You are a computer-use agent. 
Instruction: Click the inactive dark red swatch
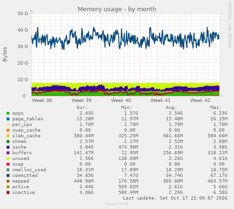(x=8, y=192)
